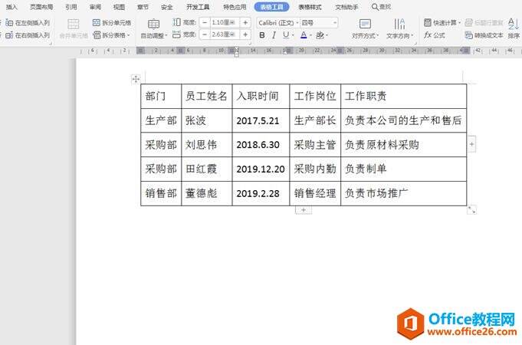This screenshot has height=345, width=522.
Task: Switch to the References (引用) tab
Action: [x=71, y=7]
